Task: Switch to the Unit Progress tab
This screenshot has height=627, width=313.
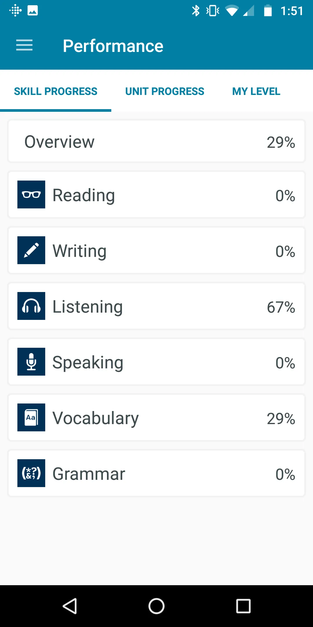Action: (165, 91)
